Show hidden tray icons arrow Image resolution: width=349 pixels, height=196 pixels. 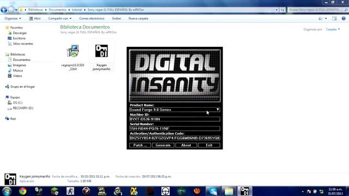tap(303, 192)
